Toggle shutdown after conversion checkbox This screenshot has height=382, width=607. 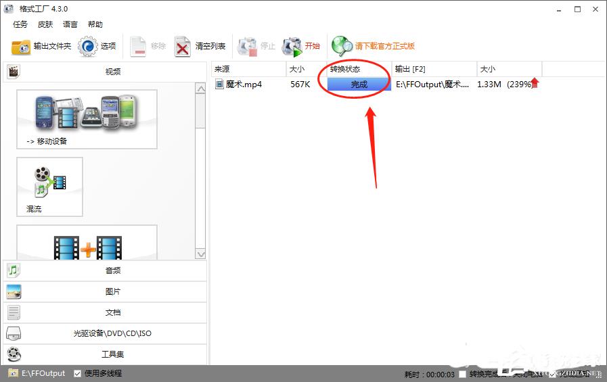[462, 374]
